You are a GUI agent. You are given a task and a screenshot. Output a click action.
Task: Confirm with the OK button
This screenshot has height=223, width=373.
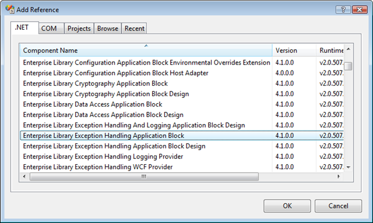(287, 206)
